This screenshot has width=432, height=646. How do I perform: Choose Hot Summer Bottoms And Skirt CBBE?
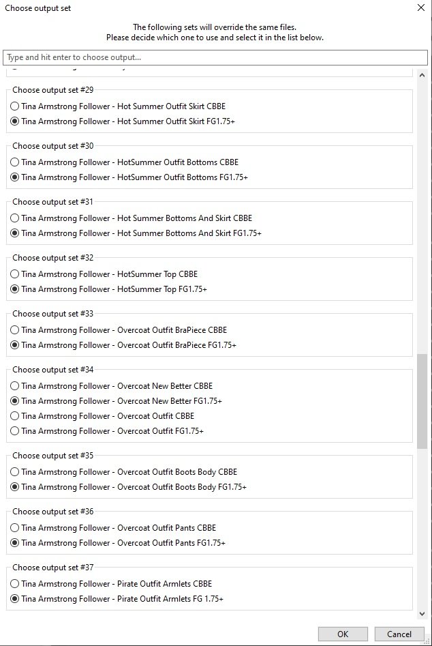[15, 218]
